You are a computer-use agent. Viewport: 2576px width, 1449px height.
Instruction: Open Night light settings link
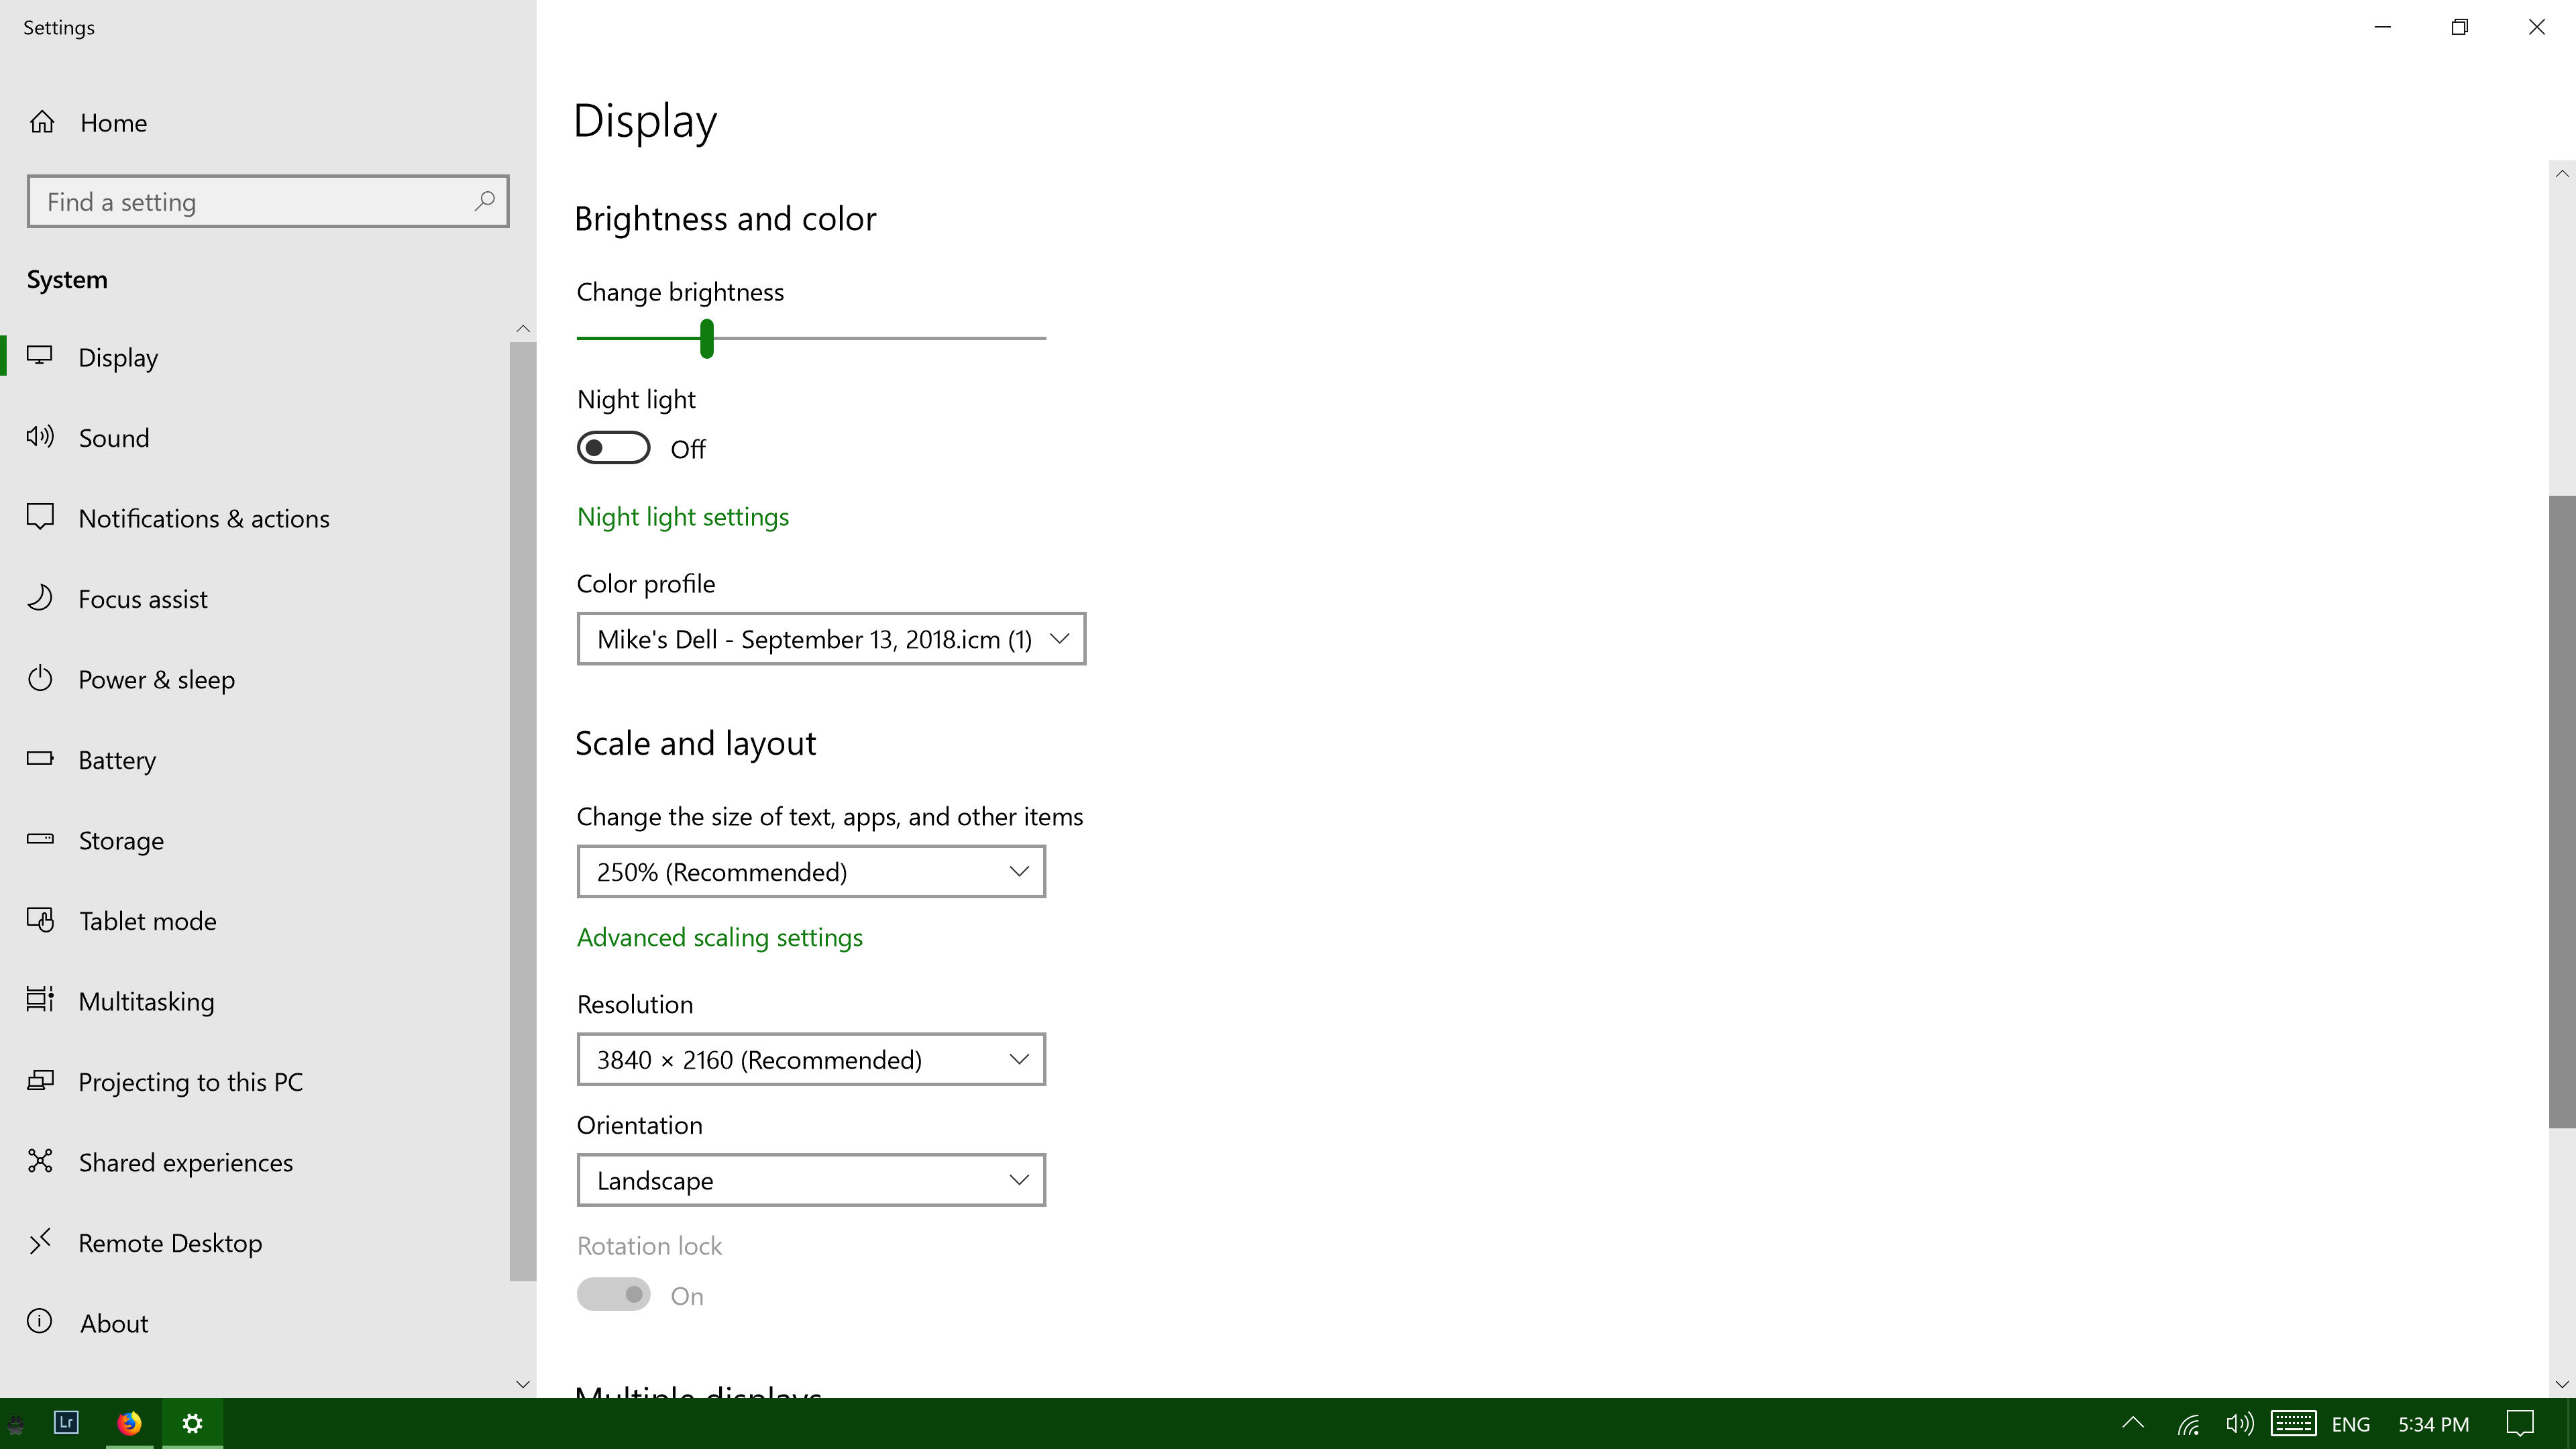click(x=682, y=517)
